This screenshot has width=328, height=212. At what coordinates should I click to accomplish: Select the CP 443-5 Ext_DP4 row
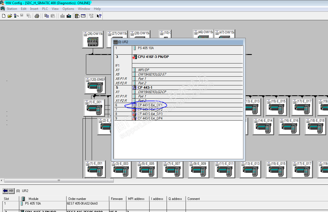click(x=178, y=118)
